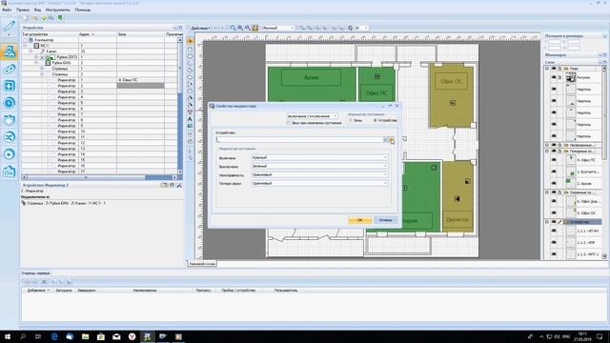This screenshot has height=343, width=610.
Task: Click the plan tab below the canvas
Action: click(202, 264)
